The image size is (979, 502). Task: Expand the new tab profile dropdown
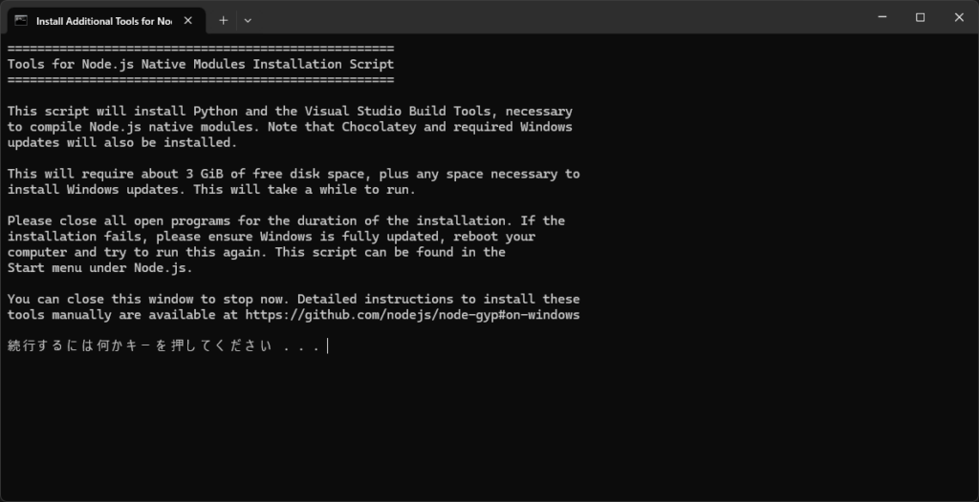248,21
